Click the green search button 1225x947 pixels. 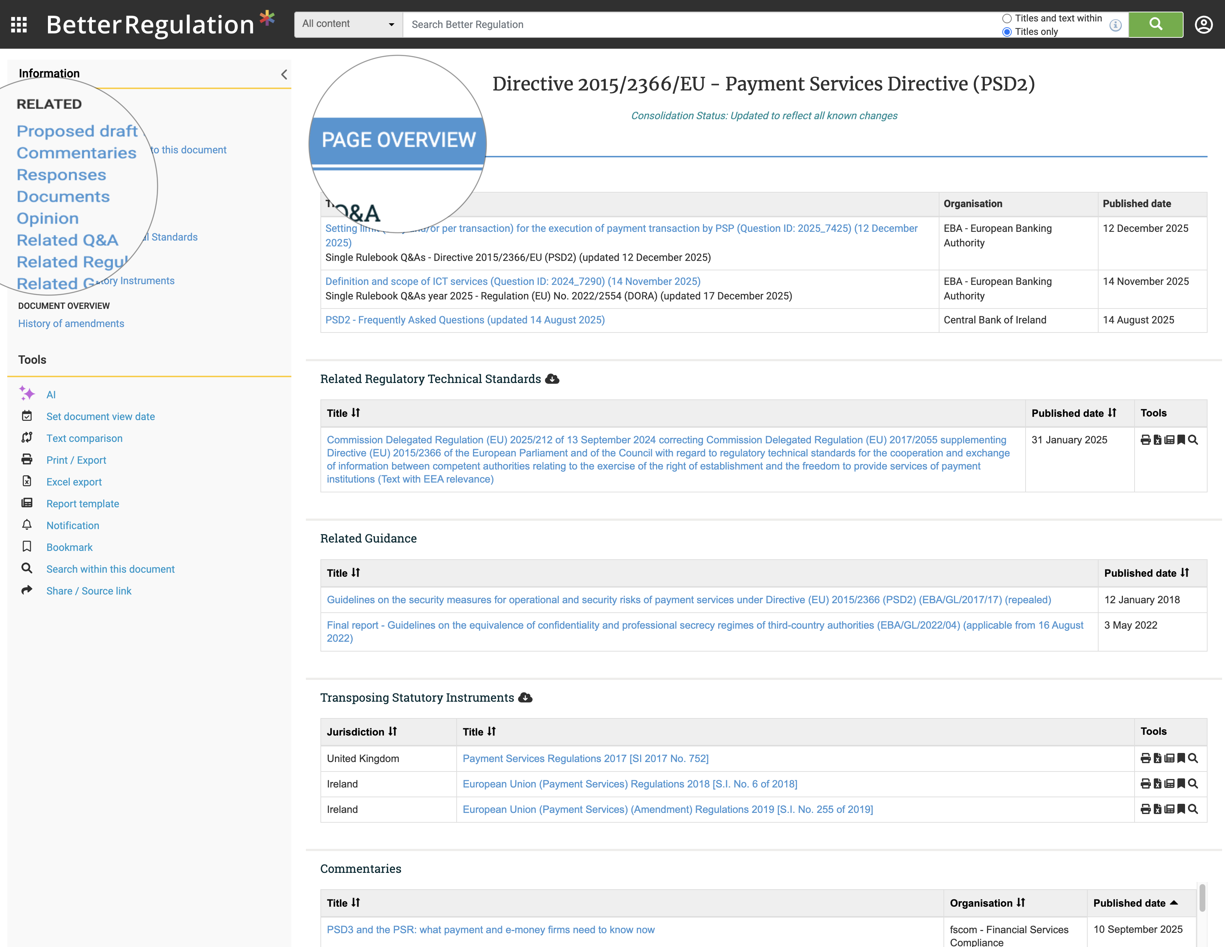point(1156,24)
